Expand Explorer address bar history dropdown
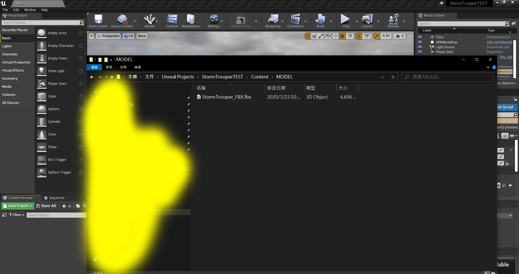 382,77
